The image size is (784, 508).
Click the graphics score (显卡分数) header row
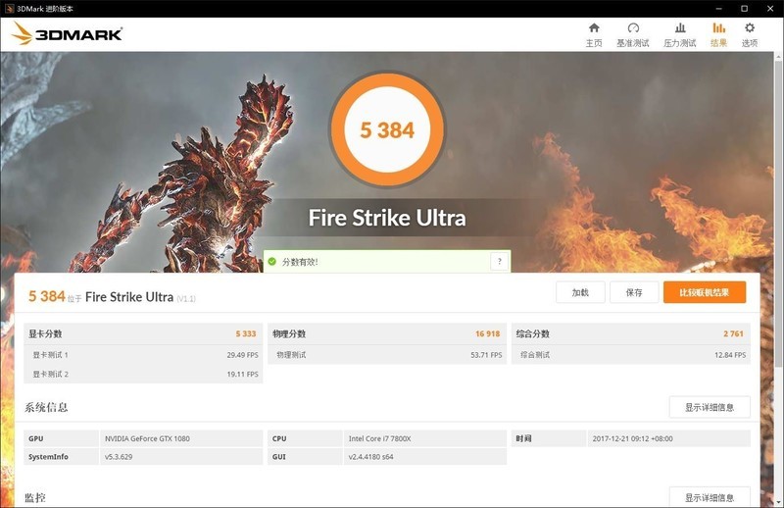pyautogui.click(x=143, y=333)
